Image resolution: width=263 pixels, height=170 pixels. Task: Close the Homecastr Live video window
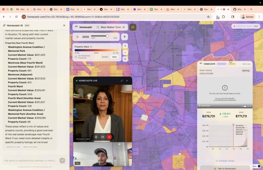point(127,81)
